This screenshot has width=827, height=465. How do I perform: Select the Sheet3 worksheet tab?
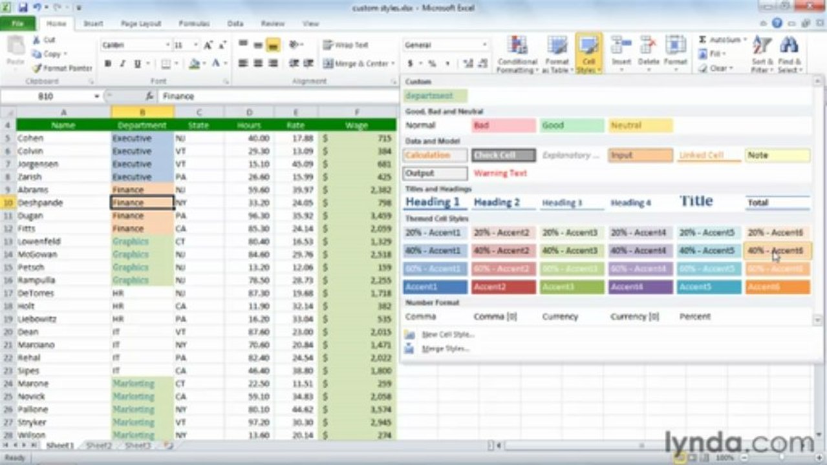click(x=137, y=446)
